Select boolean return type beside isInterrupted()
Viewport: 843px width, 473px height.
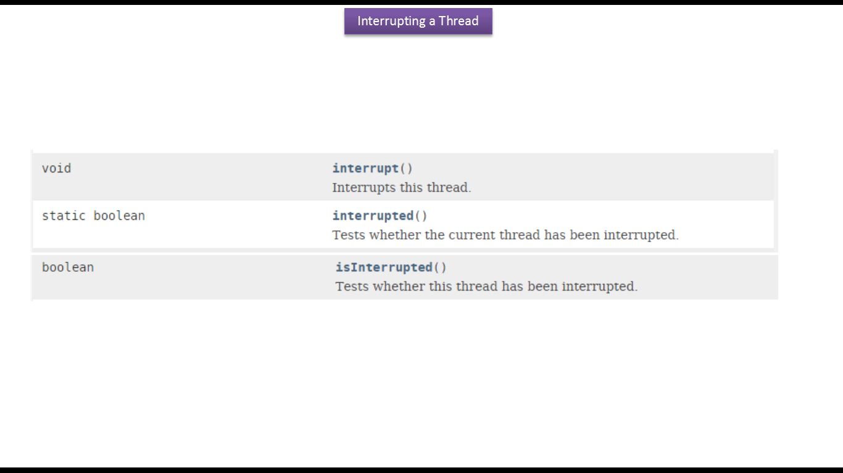pos(68,267)
